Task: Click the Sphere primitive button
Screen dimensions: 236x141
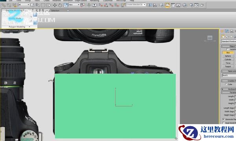Action: coord(228,56)
